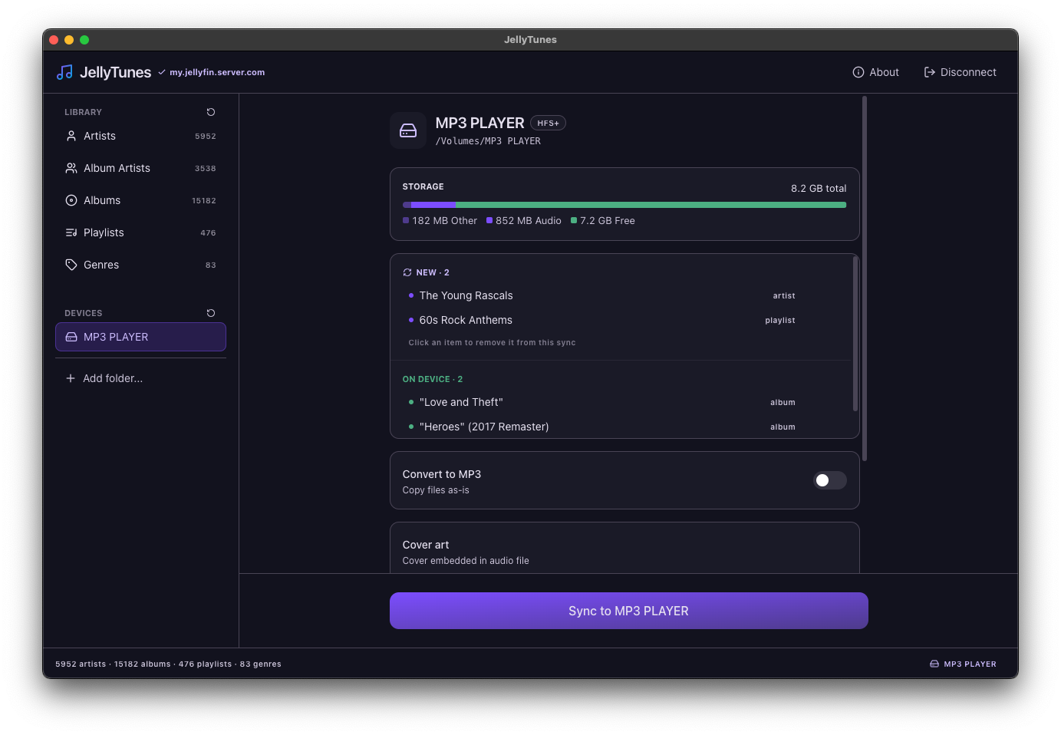This screenshot has width=1061, height=735.
Task: Select the MP3 PLAYER device in sidebar
Action: tap(140, 337)
